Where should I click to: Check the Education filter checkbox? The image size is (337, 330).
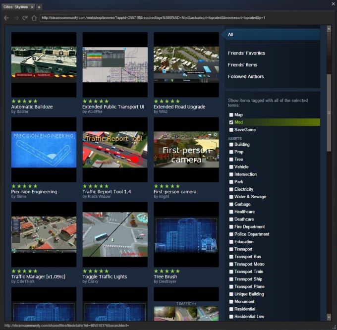pyautogui.click(x=231, y=242)
